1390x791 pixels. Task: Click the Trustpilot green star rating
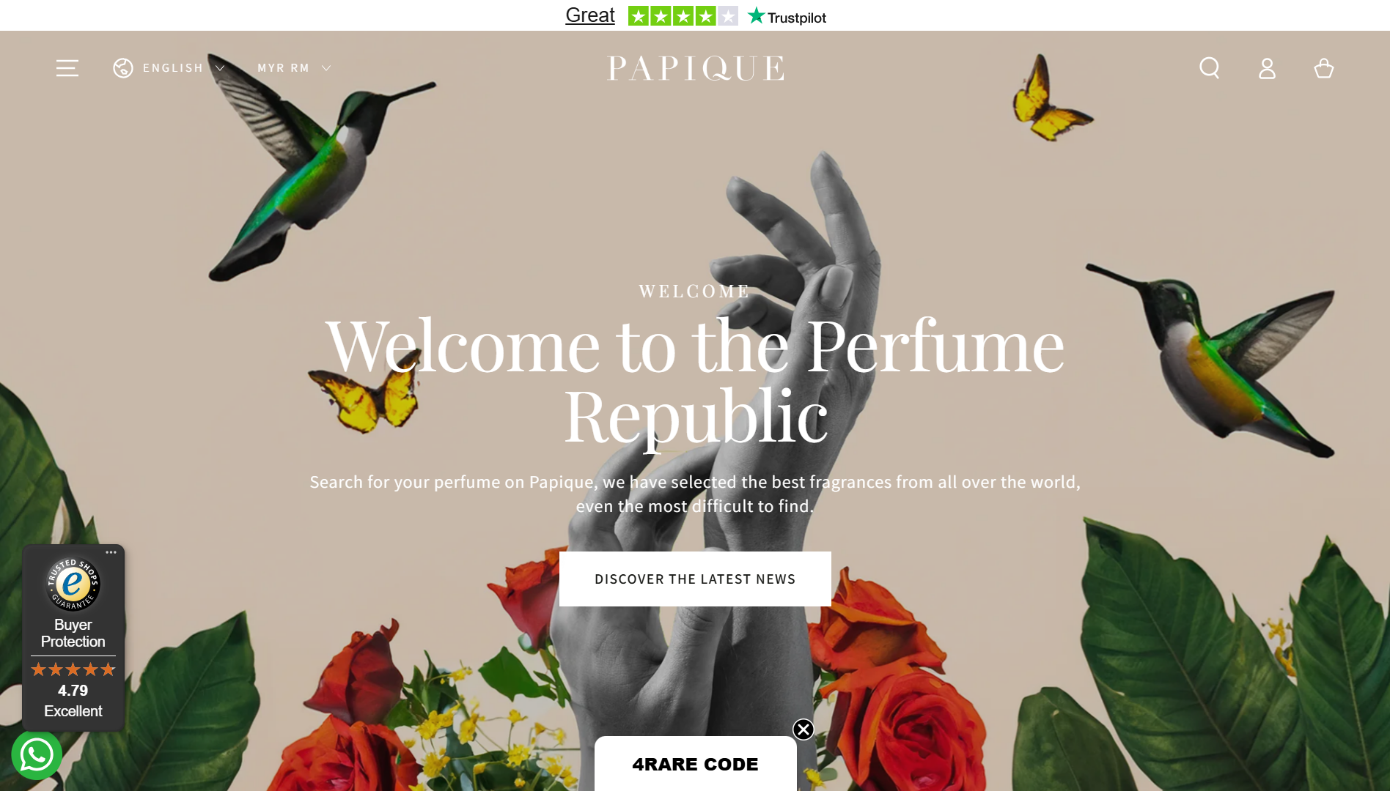click(x=683, y=16)
